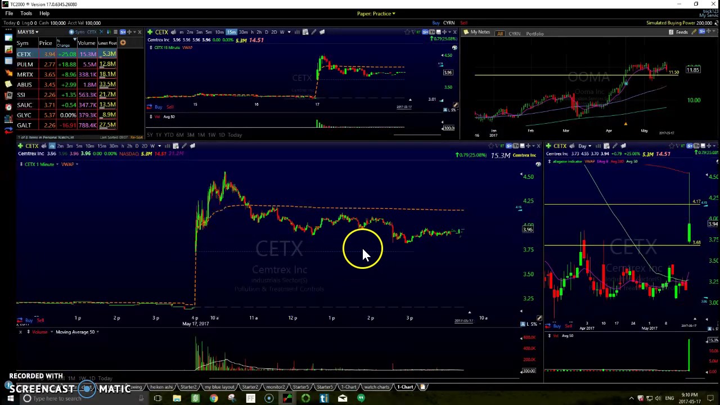720x405 pixels.
Task: Select SAUC symbol in the watchlist
Action: pos(24,105)
